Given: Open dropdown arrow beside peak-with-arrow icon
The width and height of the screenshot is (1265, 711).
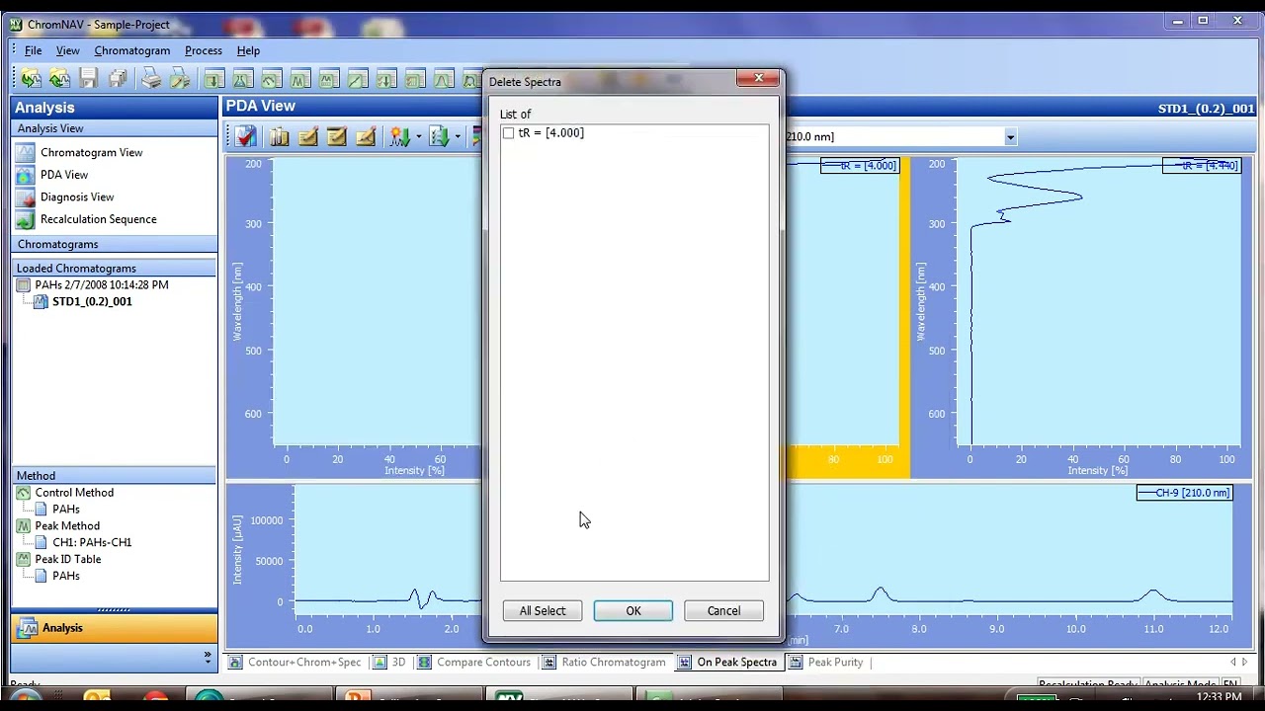Looking at the screenshot, I should pos(418,137).
